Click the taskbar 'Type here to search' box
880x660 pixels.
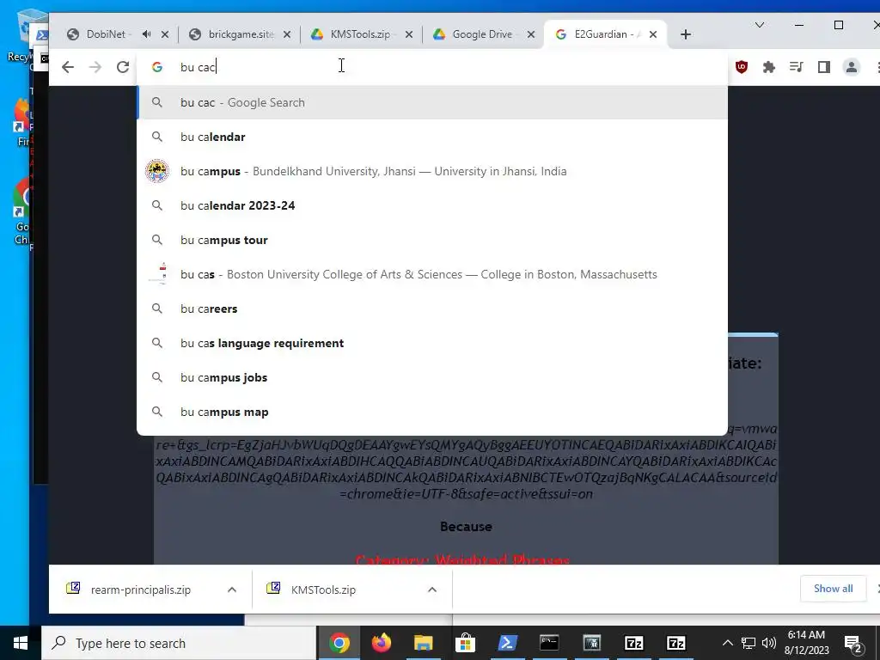pos(179,643)
